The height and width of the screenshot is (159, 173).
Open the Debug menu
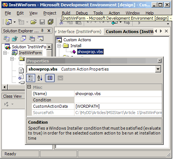(81, 13)
